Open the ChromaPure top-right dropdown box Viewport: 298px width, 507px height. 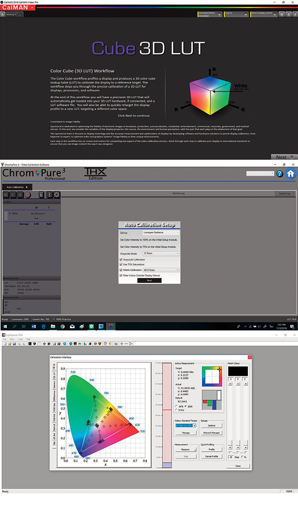[x=260, y=173]
